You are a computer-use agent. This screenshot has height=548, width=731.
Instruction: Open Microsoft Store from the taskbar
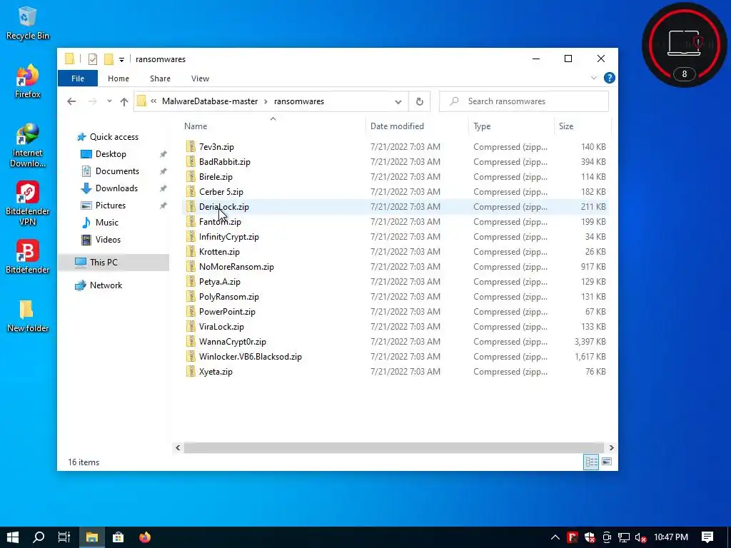(x=119, y=537)
